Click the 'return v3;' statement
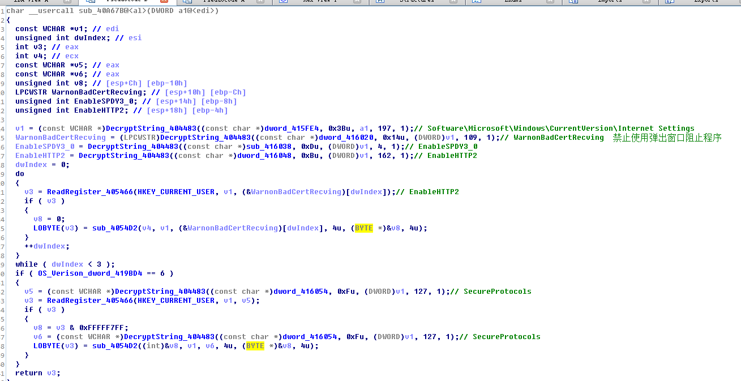 [38, 373]
